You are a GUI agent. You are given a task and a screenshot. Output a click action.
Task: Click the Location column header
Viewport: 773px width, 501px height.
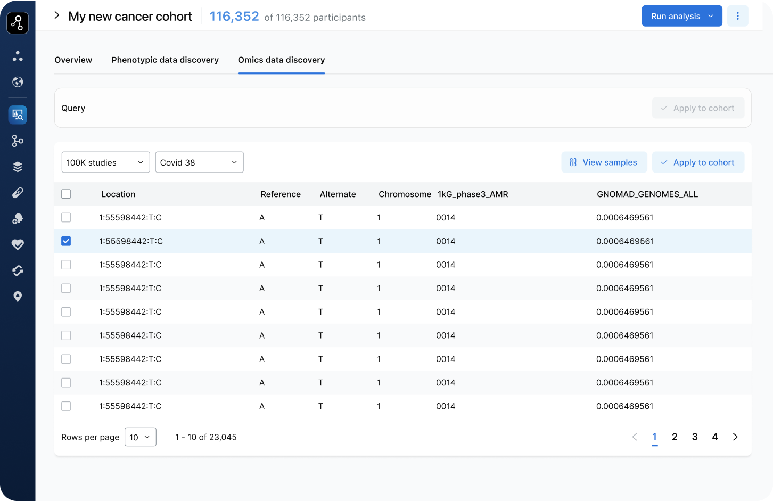coord(118,194)
